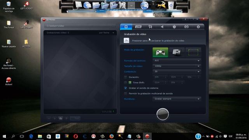Click the Duración minutes field
This screenshot has height=140, width=249.
(177, 77)
